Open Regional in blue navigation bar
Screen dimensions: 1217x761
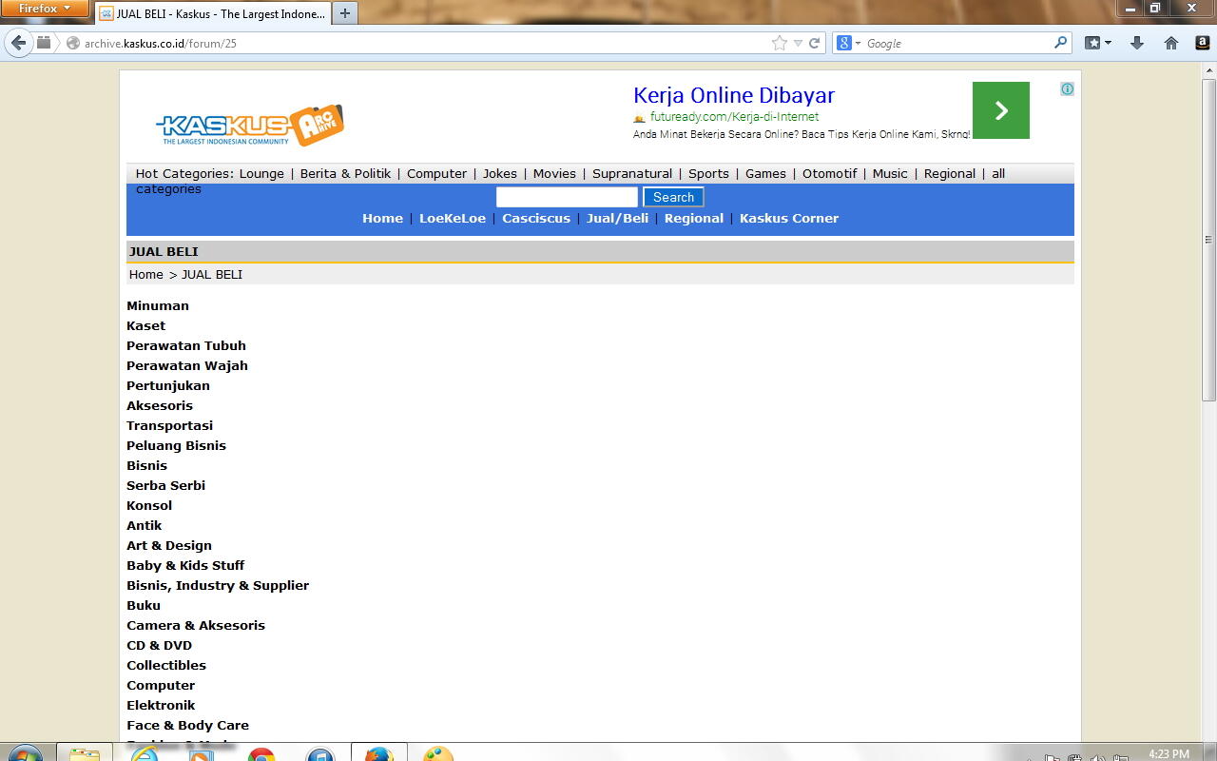pos(694,218)
